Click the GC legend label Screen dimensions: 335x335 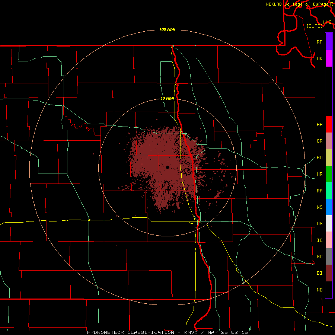pos(319,257)
